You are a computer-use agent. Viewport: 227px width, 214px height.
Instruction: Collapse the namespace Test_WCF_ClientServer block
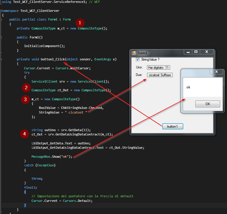tap(1, 11)
